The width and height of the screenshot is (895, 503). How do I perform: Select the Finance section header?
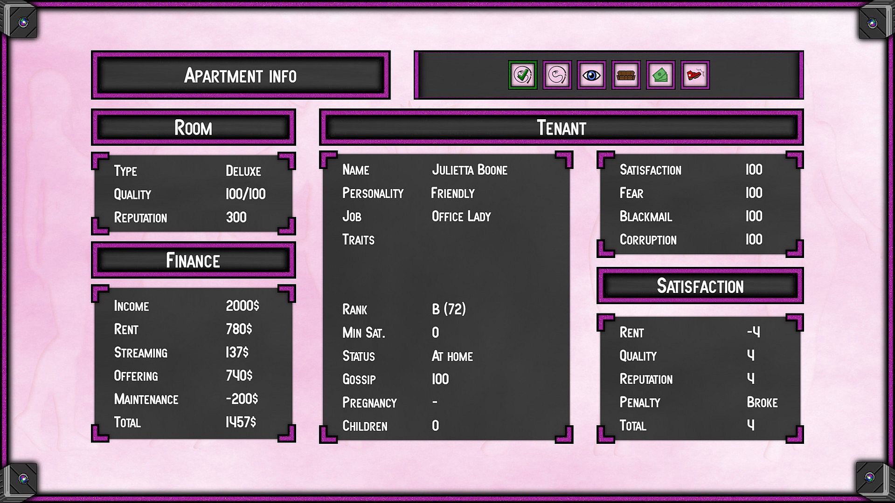pos(194,260)
